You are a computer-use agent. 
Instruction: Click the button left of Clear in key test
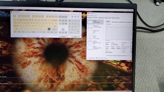click(63, 37)
